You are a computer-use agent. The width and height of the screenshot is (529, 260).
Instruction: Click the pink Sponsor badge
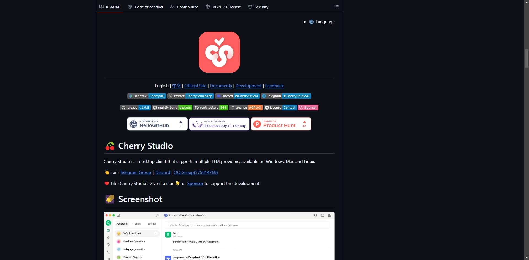308,108
